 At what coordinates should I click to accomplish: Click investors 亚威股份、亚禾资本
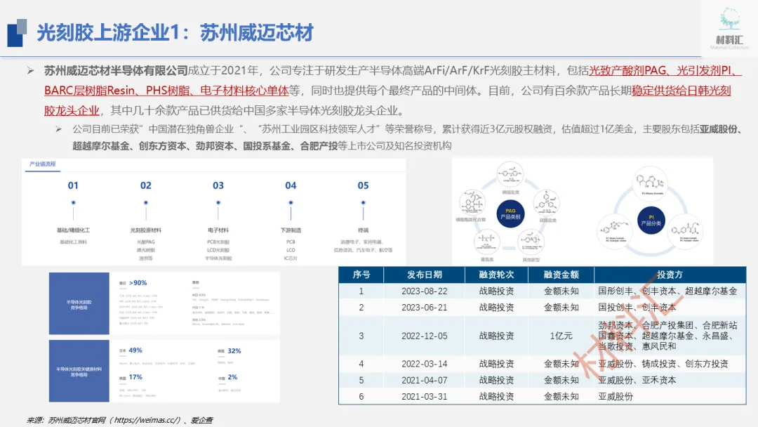(637, 380)
